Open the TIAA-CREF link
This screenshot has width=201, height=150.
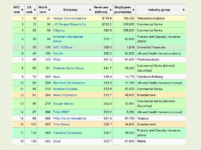[x=61, y=112]
